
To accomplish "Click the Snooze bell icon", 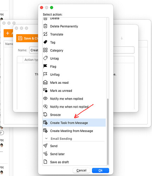I will pyautogui.click(x=45, y=114).
